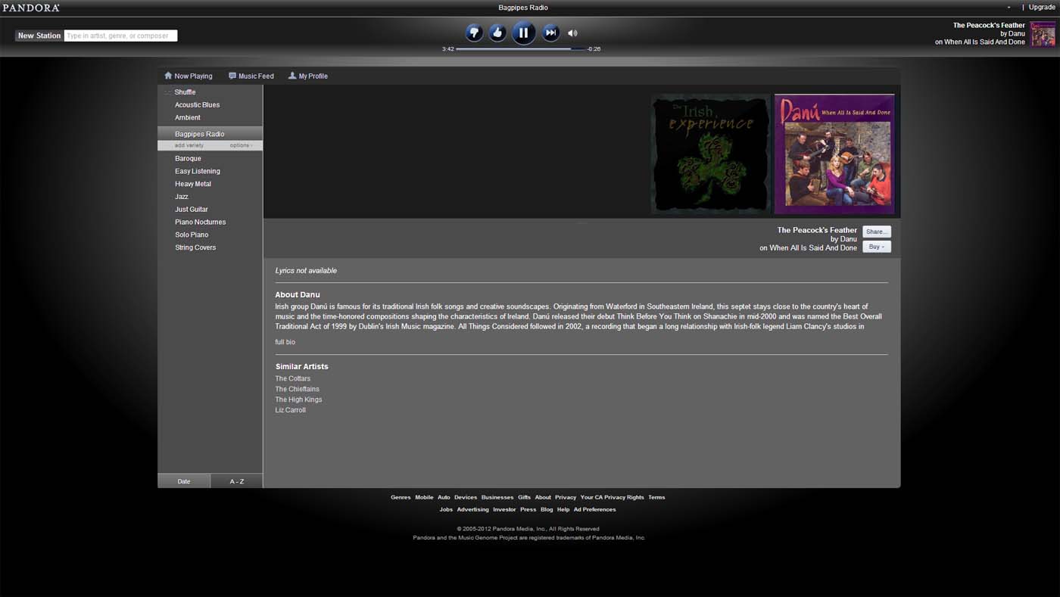Open the full bio link
The width and height of the screenshot is (1060, 597).
[x=285, y=343]
